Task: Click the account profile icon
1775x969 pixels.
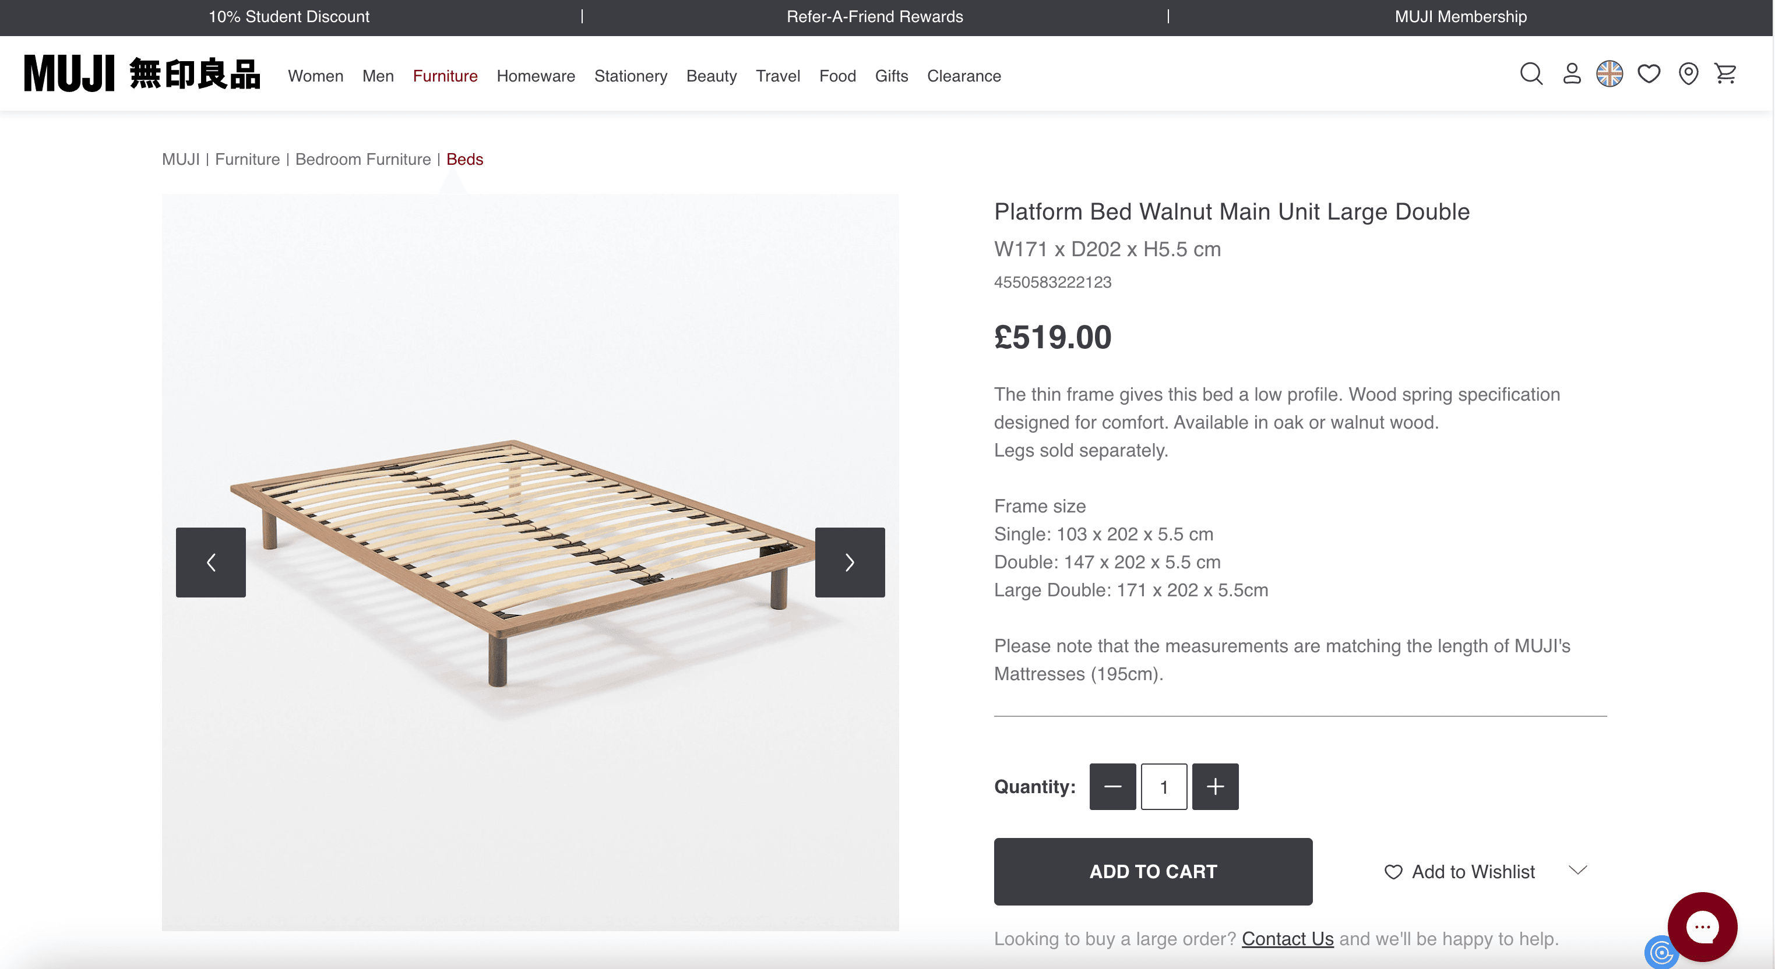Action: pyautogui.click(x=1571, y=74)
